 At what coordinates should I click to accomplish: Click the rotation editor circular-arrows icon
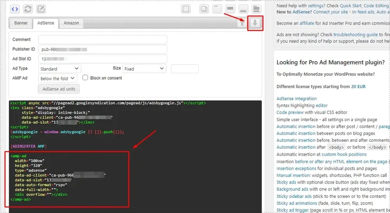pyautogui.click(x=28, y=9)
